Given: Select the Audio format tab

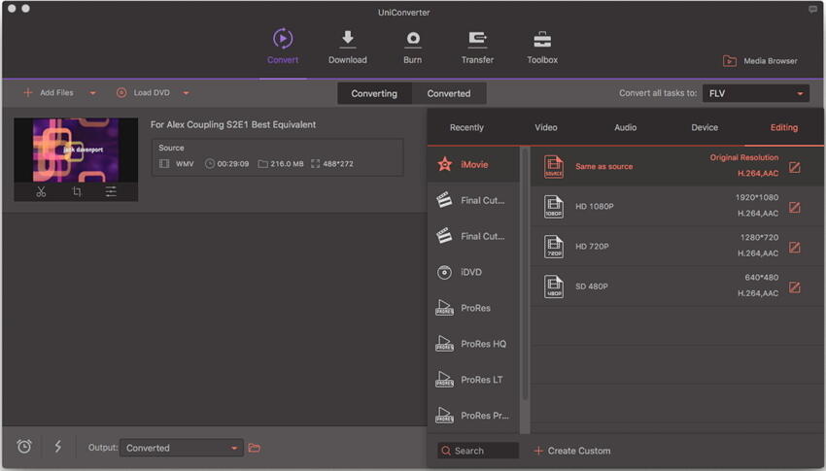Looking at the screenshot, I should click(625, 127).
